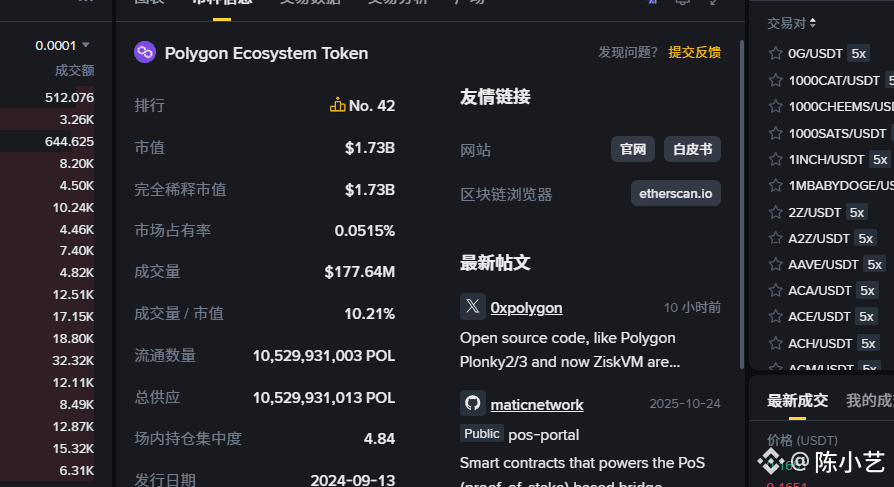Select the AAVE/USDT trading pair
The image size is (894, 487).
tap(823, 264)
